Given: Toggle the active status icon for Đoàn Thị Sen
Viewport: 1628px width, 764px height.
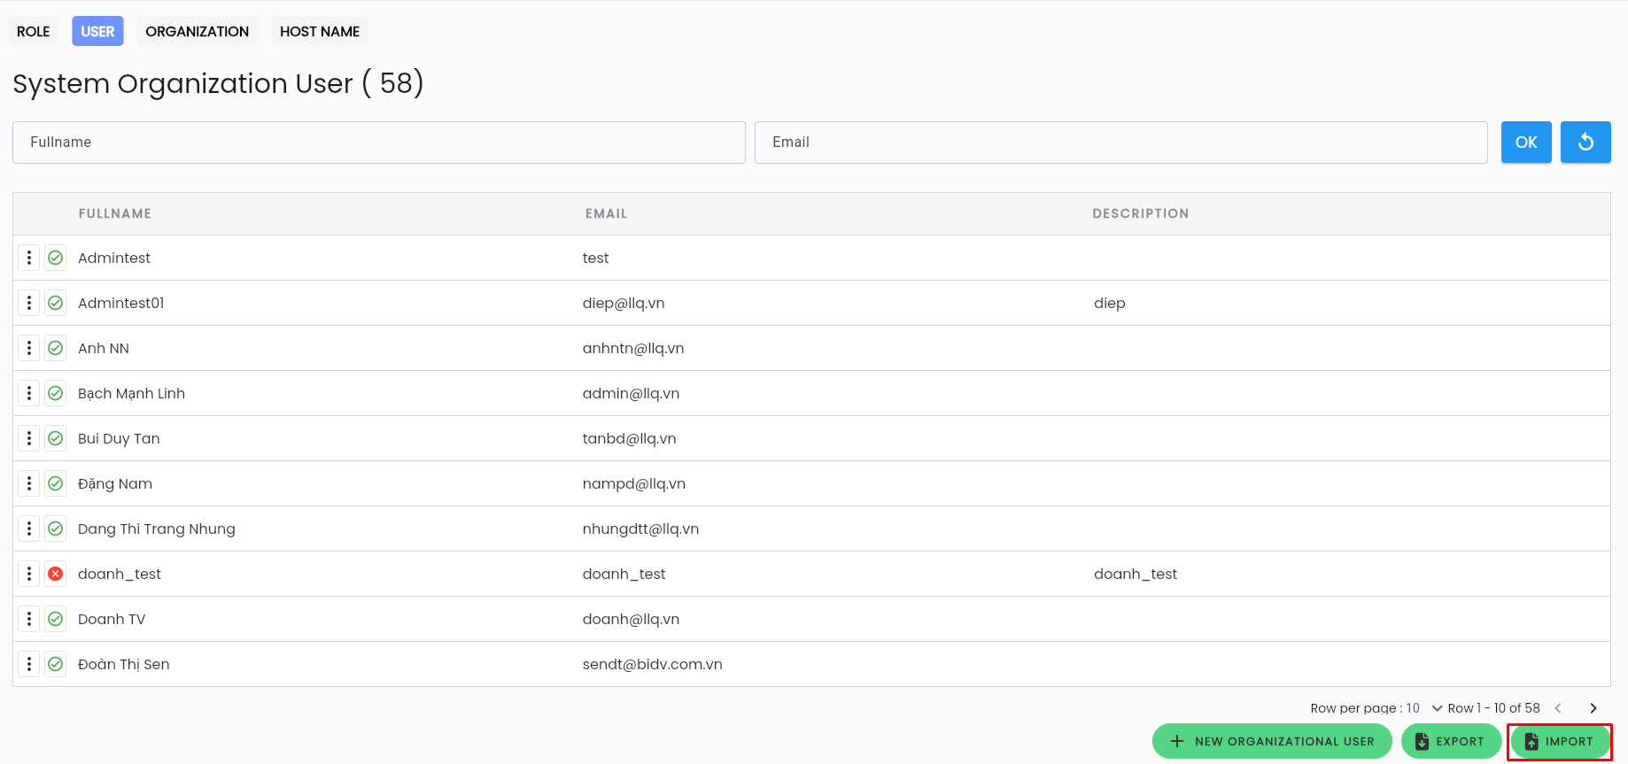Looking at the screenshot, I should click(56, 664).
